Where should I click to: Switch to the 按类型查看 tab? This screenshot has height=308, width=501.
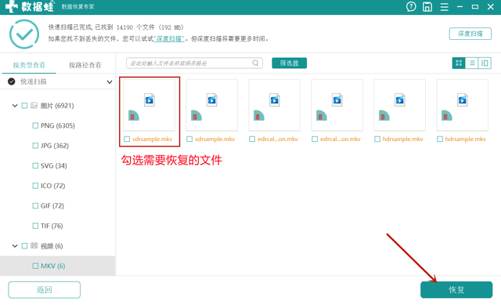click(29, 65)
